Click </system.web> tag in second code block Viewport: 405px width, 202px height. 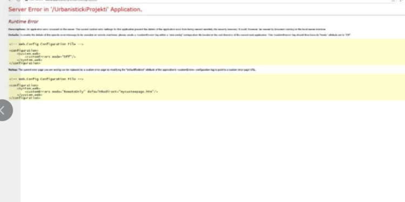pos(30,95)
